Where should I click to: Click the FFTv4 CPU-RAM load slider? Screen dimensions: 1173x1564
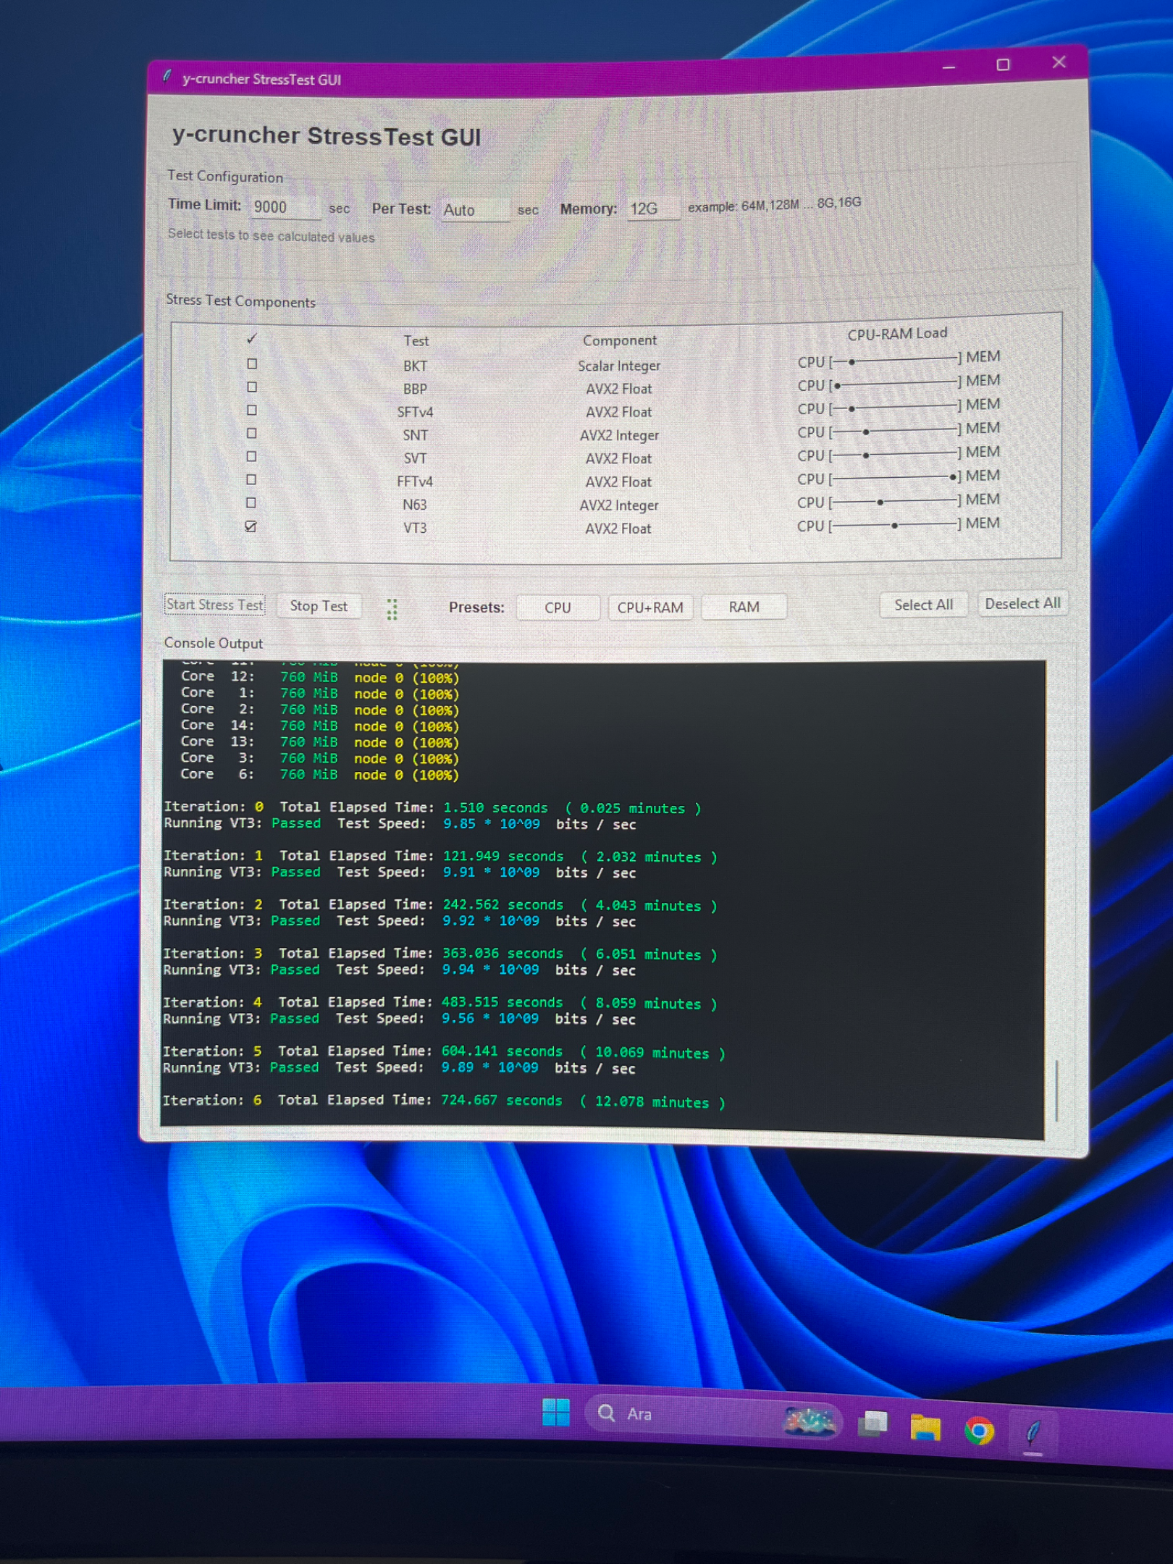897,478
